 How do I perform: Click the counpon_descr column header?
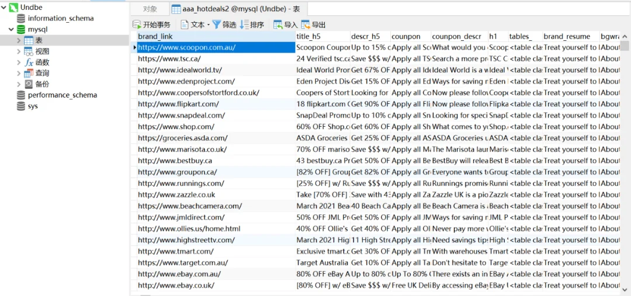[459, 36]
